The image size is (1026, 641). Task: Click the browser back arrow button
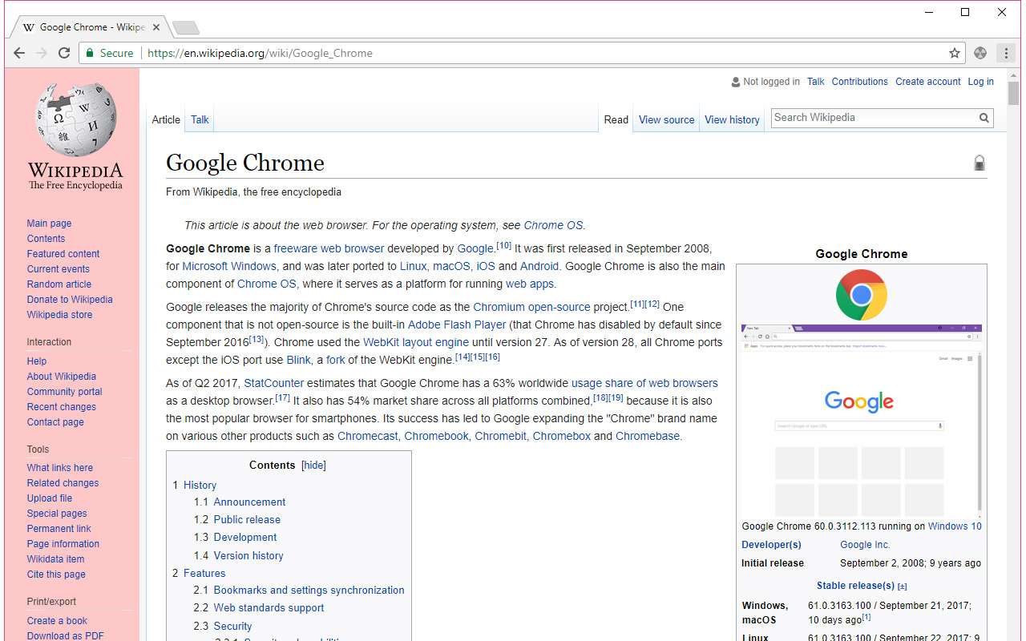coord(19,53)
